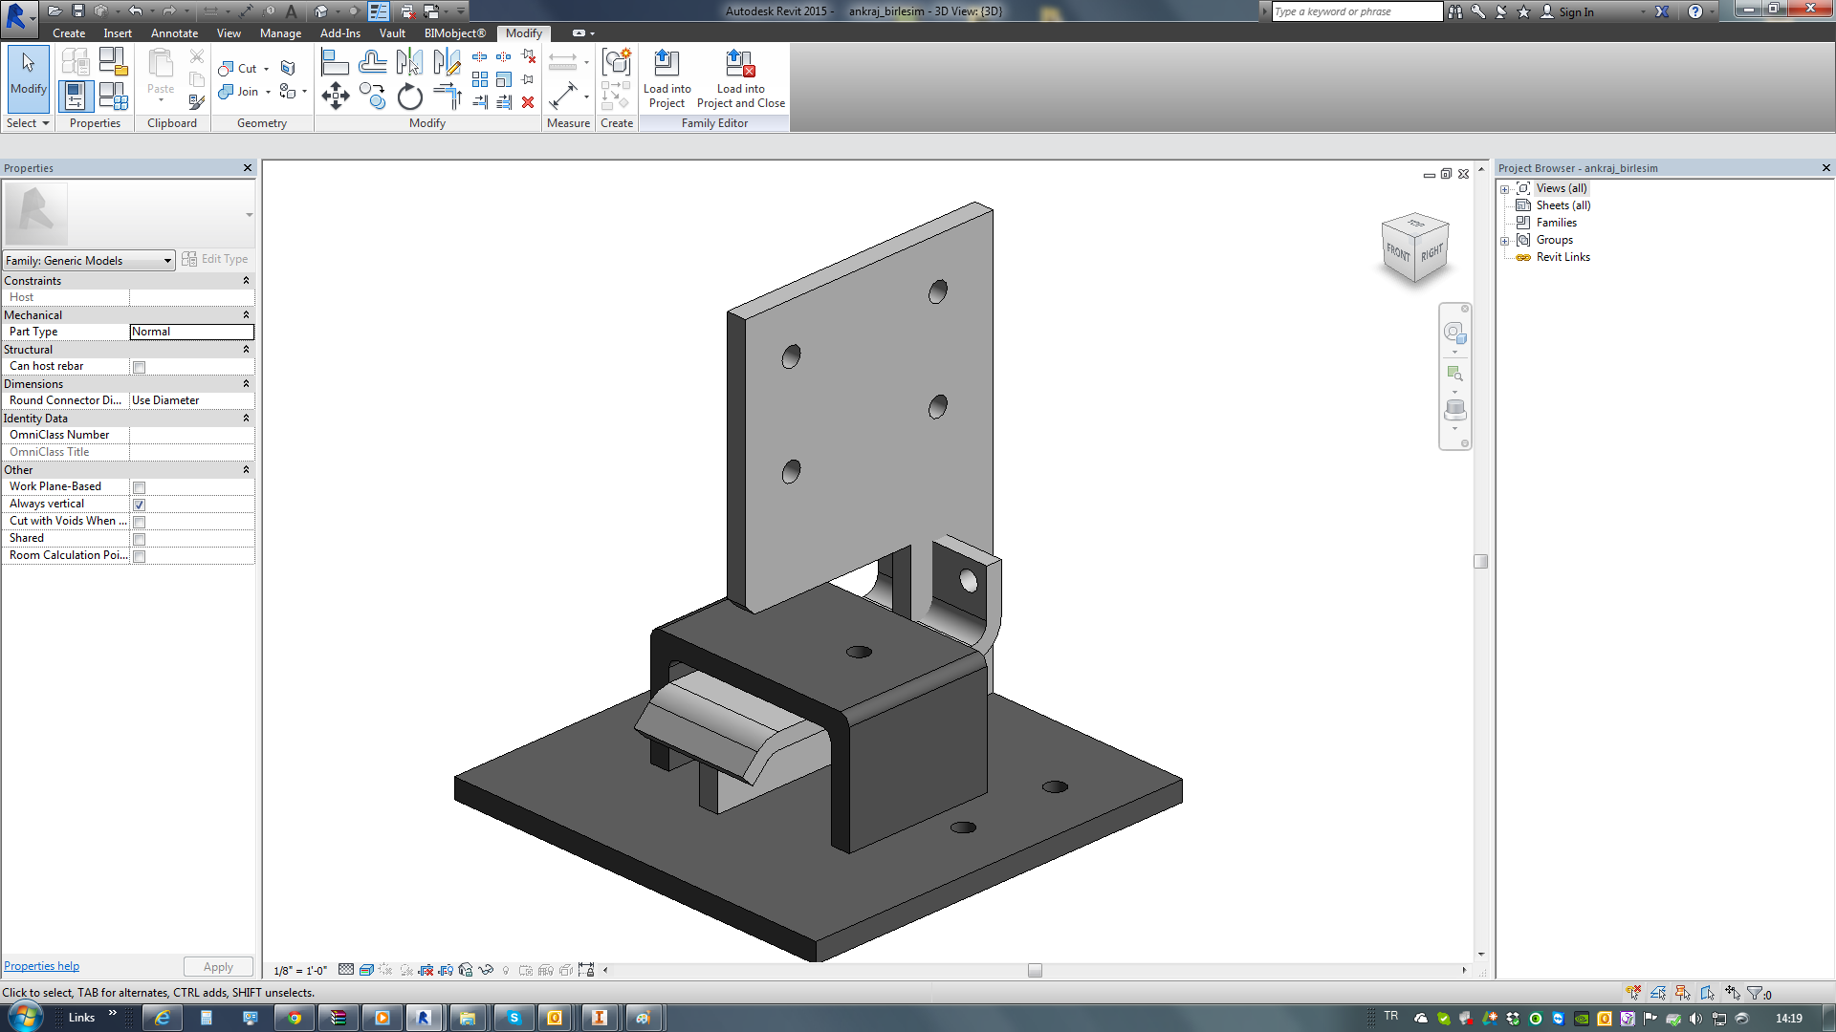Click Temporary Hide/Isolate glasses icon

click(x=486, y=970)
